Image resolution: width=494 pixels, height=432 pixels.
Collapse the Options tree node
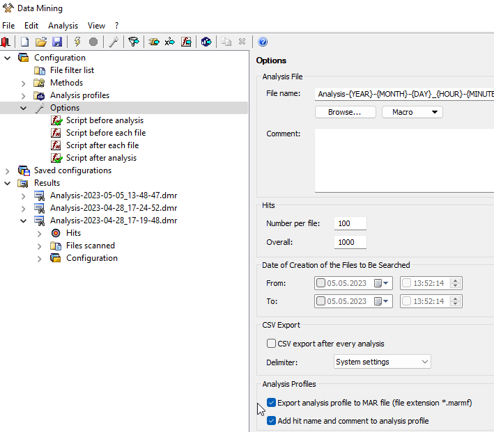click(x=23, y=109)
